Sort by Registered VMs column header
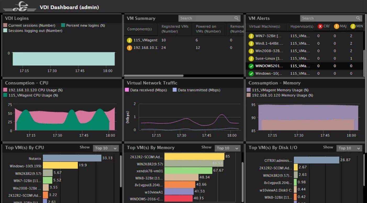 coord(175,29)
